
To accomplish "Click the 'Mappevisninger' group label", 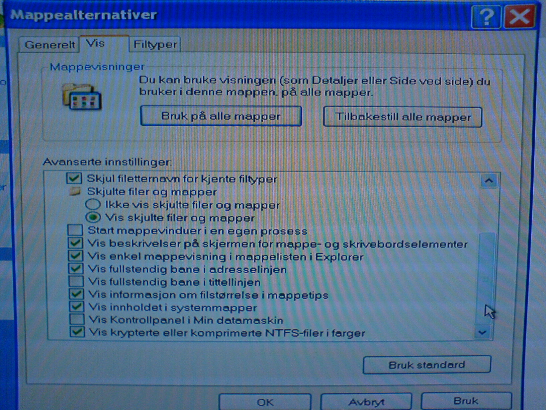I will [97, 67].
